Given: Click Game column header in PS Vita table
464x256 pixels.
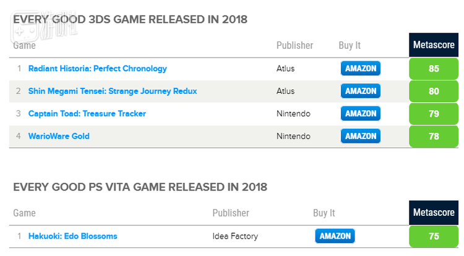Looking at the screenshot, I should point(24,213).
